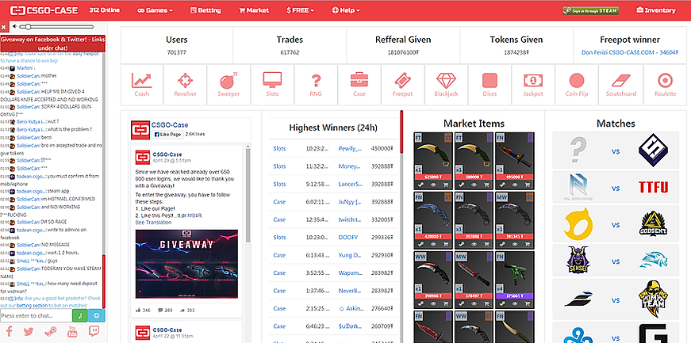
Task: Start the Coin Flip game
Action: (577, 85)
